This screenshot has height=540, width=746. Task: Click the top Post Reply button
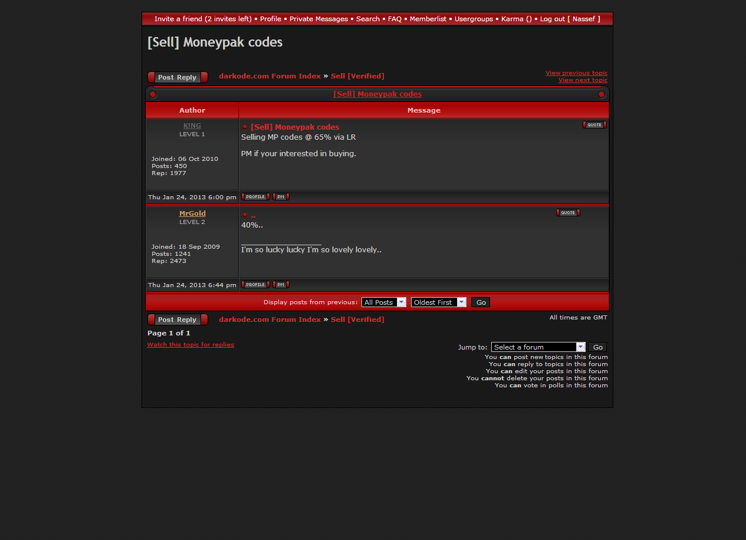[x=178, y=77]
